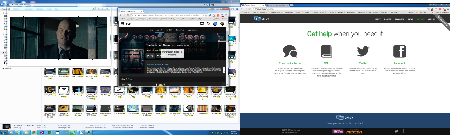The width and height of the screenshot is (450, 135).
Task: Switch to the Latest tab in Emby
Action: click(159, 30)
